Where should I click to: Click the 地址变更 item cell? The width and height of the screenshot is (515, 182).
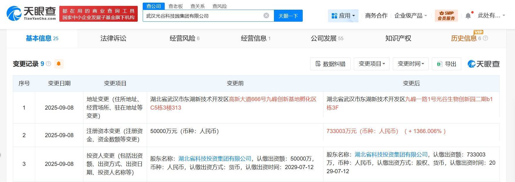[x=115, y=108]
